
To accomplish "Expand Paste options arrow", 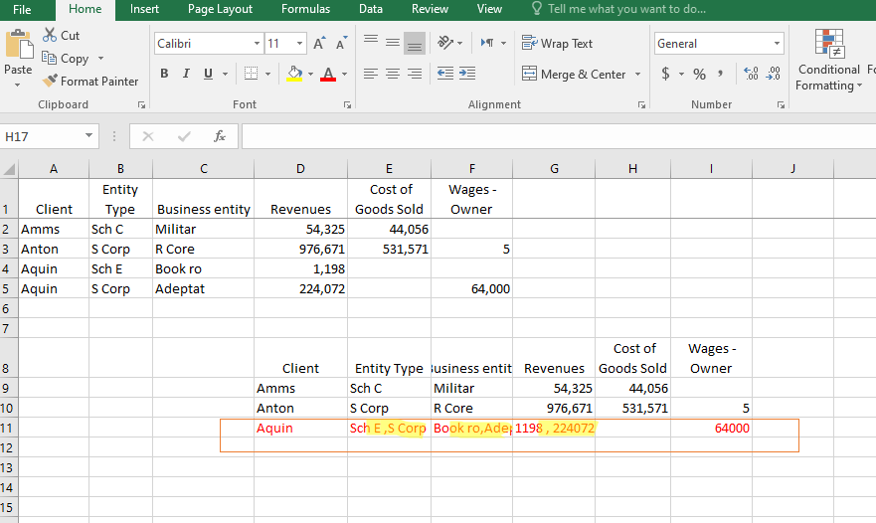I will tap(17, 85).
